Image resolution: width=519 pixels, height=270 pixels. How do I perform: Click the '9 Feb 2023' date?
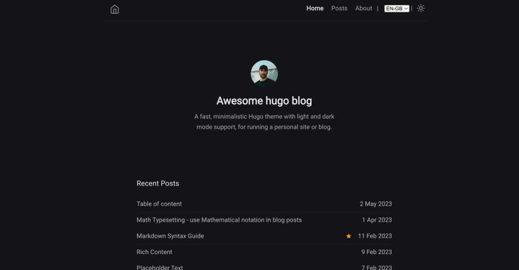coord(377,252)
